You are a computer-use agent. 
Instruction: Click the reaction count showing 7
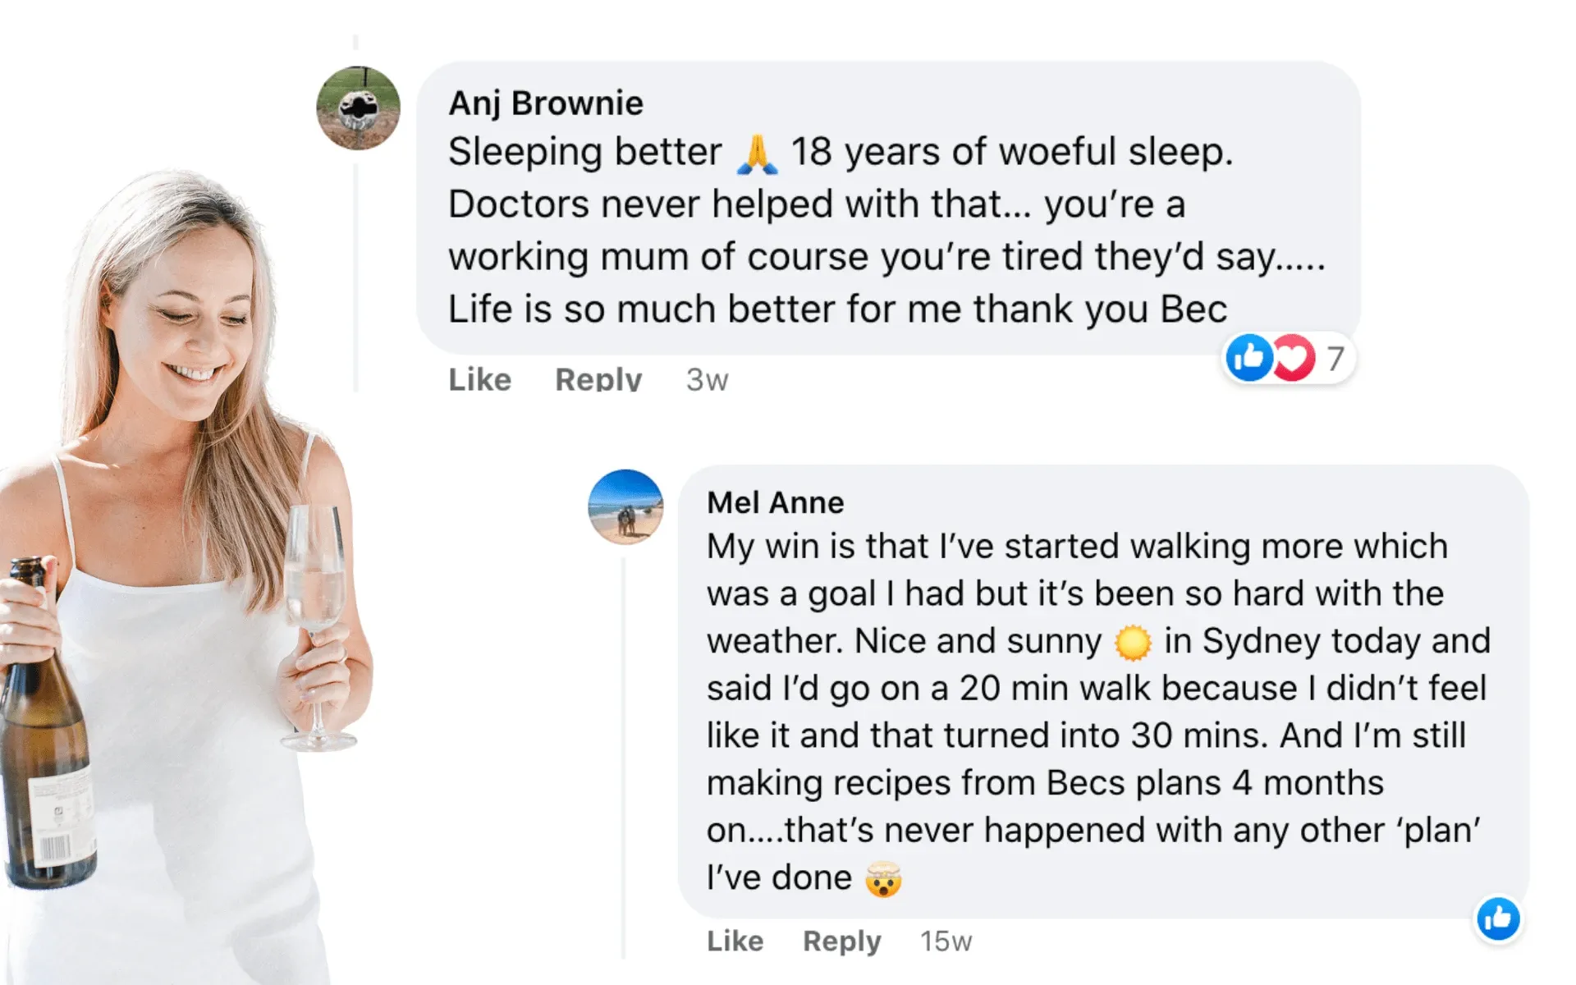(x=1335, y=359)
